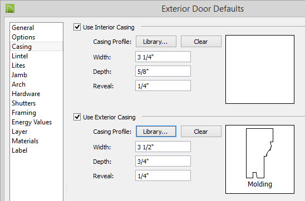Image resolution: width=305 pixels, height=201 pixels.
Task: Click the exterior casing Reveal field
Action: [163, 175]
